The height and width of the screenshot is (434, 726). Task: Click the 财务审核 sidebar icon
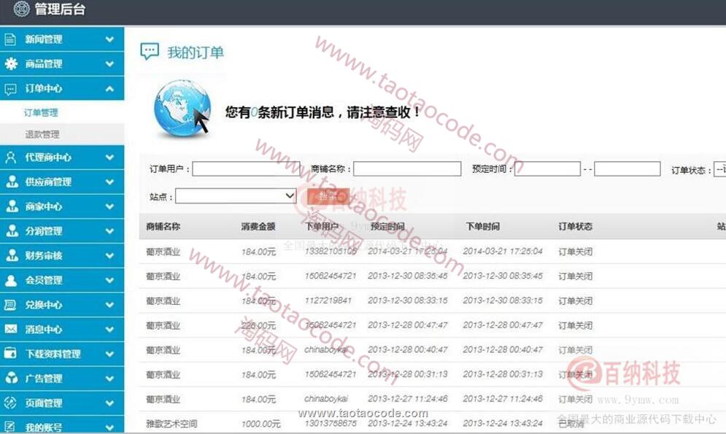click(11, 255)
